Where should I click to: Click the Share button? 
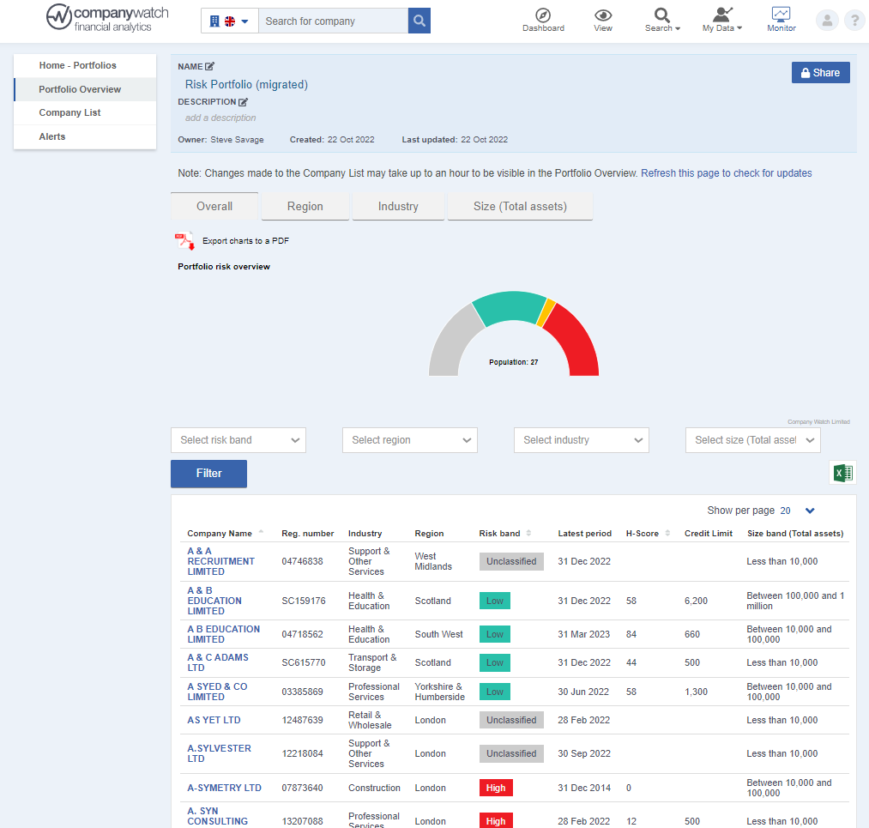coord(820,72)
